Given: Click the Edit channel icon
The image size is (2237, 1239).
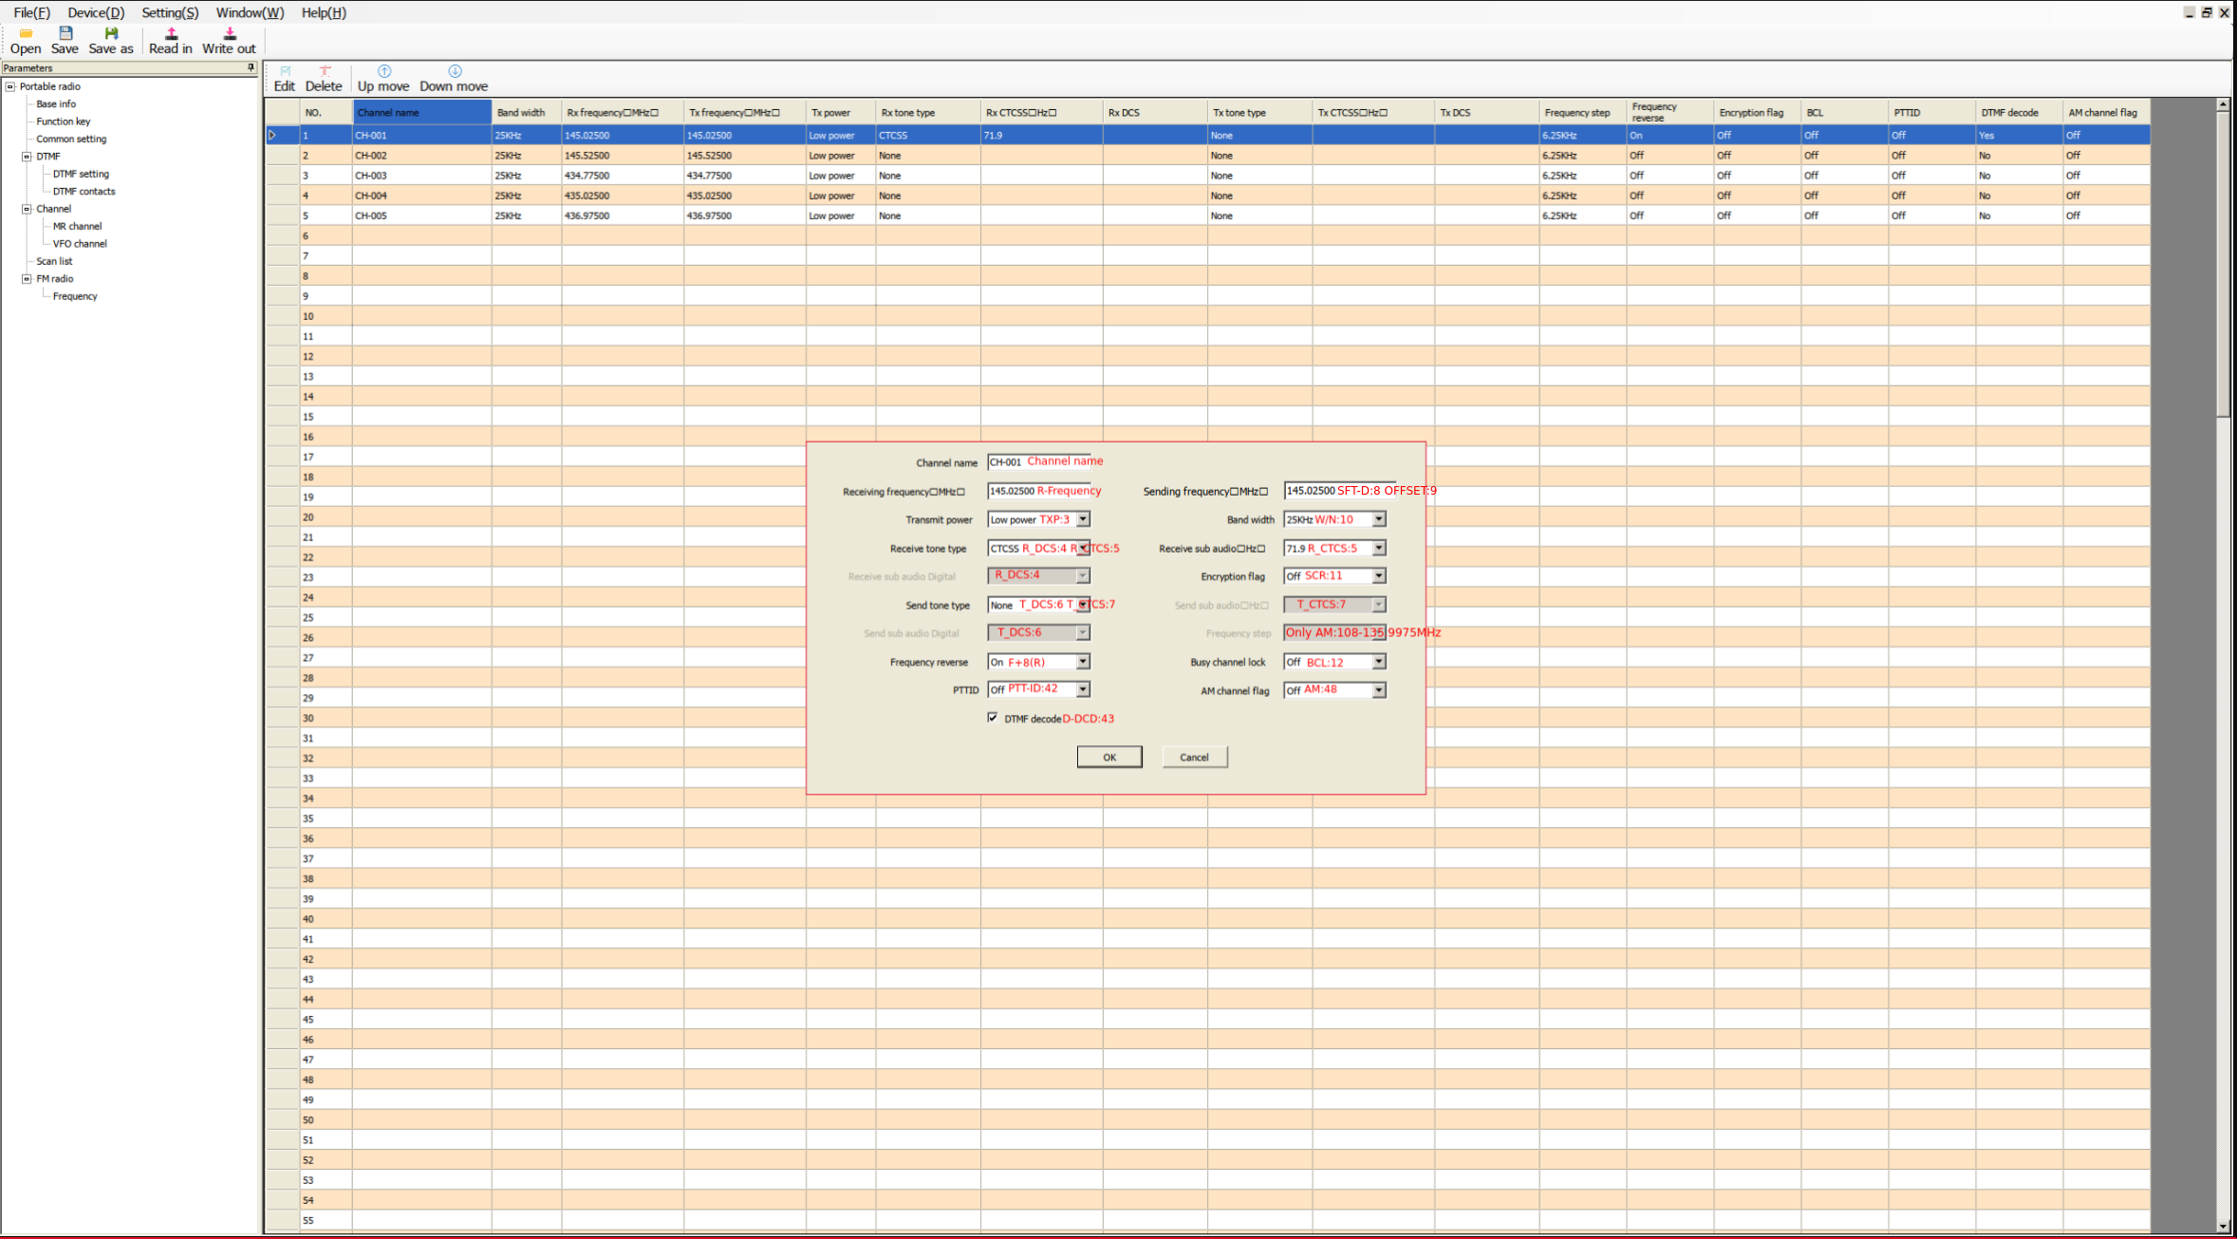Looking at the screenshot, I should click(x=285, y=72).
